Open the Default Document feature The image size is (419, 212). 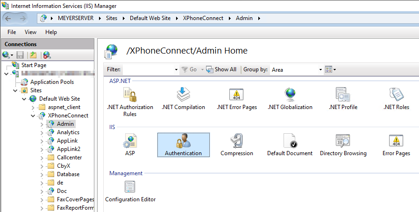(x=290, y=145)
